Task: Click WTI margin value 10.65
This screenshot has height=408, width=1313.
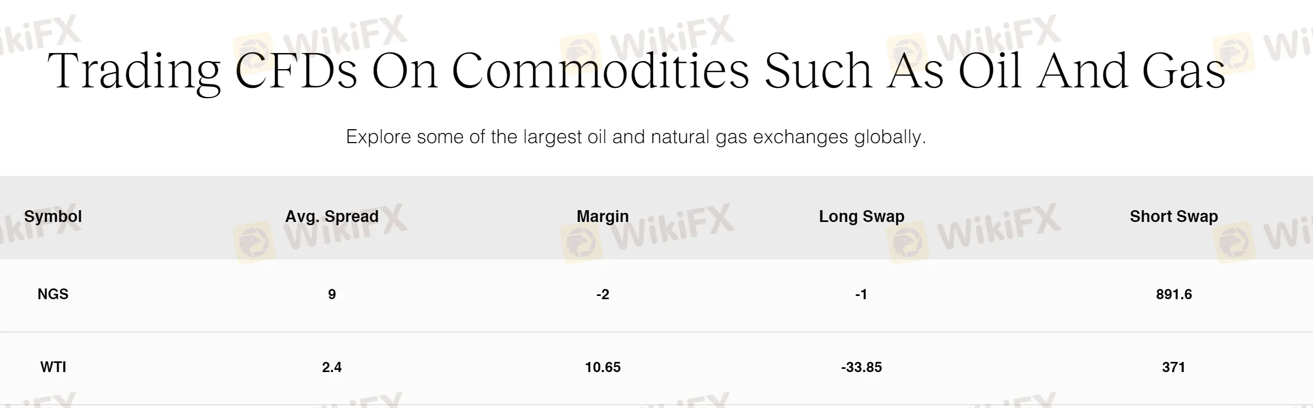Action: pyautogui.click(x=603, y=367)
